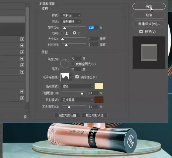172x158 pixels.
Task: Open the 样式 dropdown showing 内斜面
Action: point(71,15)
